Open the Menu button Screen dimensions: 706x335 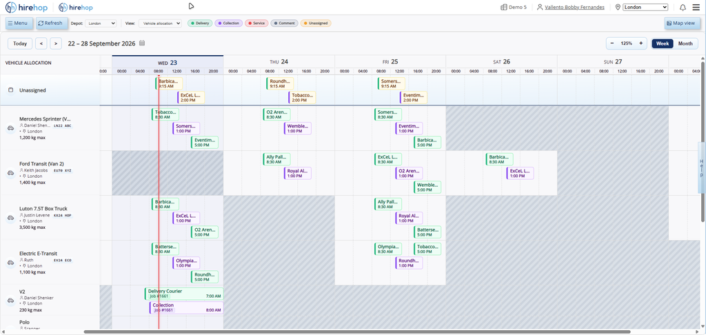tap(19, 23)
